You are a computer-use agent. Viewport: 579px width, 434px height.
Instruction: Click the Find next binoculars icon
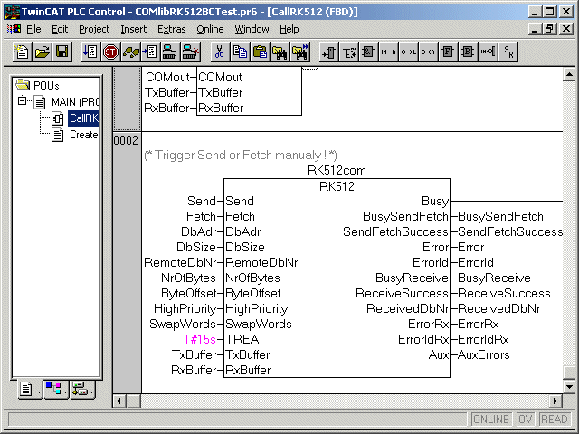click(299, 52)
